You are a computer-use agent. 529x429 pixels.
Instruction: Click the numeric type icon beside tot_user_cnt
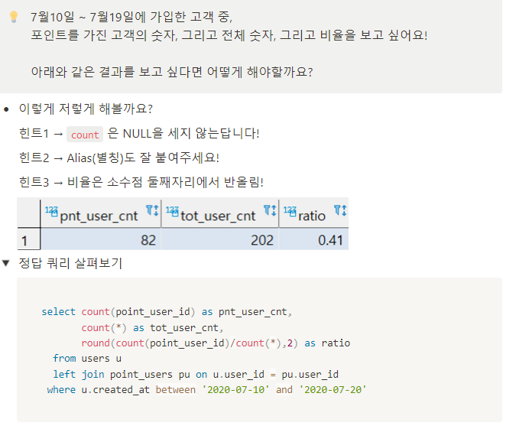pyautogui.click(x=172, y=211)
